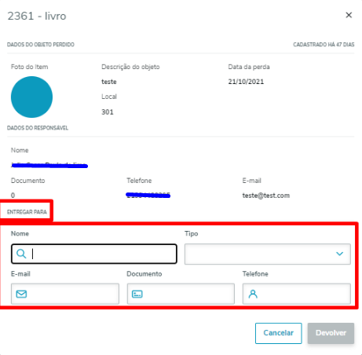Click the person icon in Telefone field
The image size is (362, 355).
(253, 294)
